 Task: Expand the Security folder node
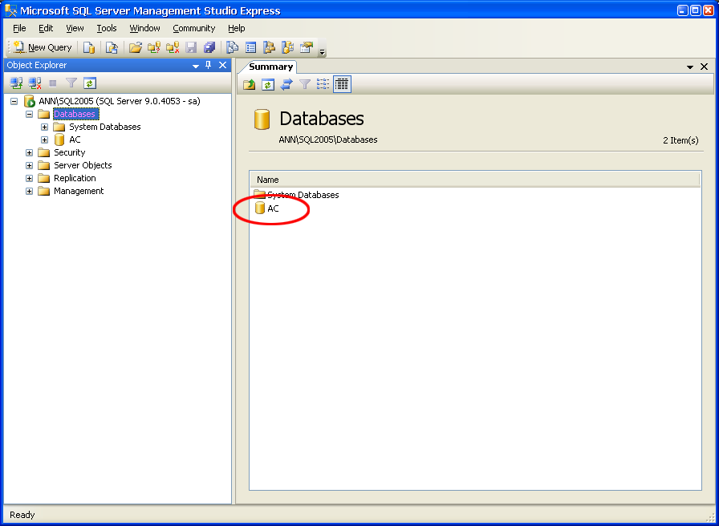tap(30, 152)
